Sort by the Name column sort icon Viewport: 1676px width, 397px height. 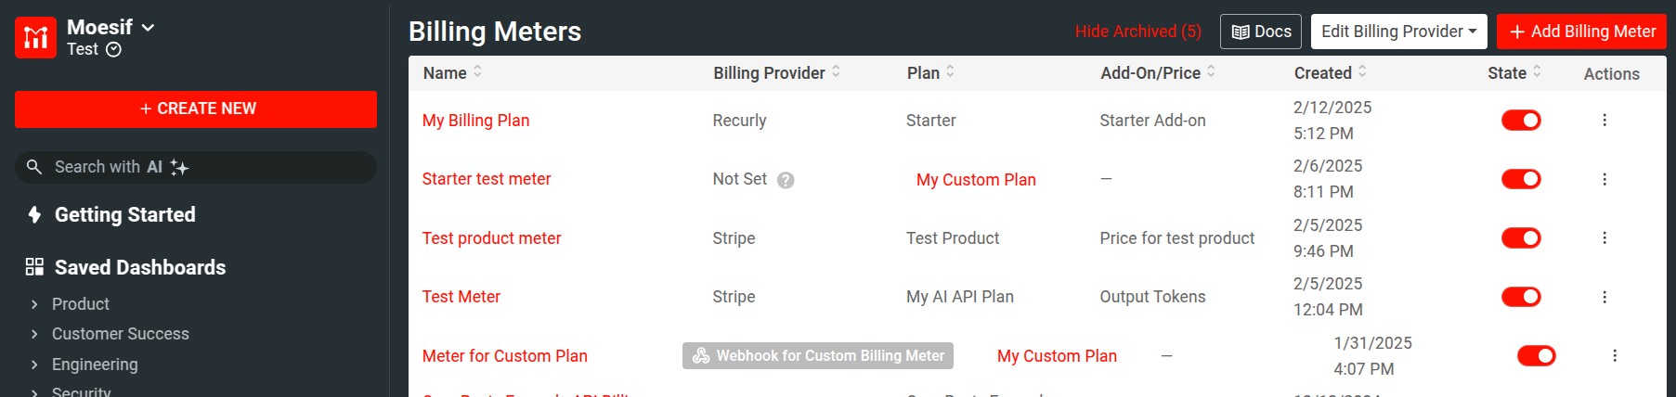click(x=477, y=71)
